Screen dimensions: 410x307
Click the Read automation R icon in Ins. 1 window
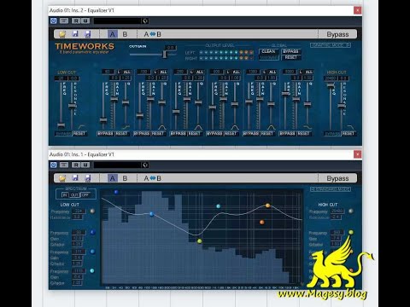pyautogui.click(x=76, y=165)
